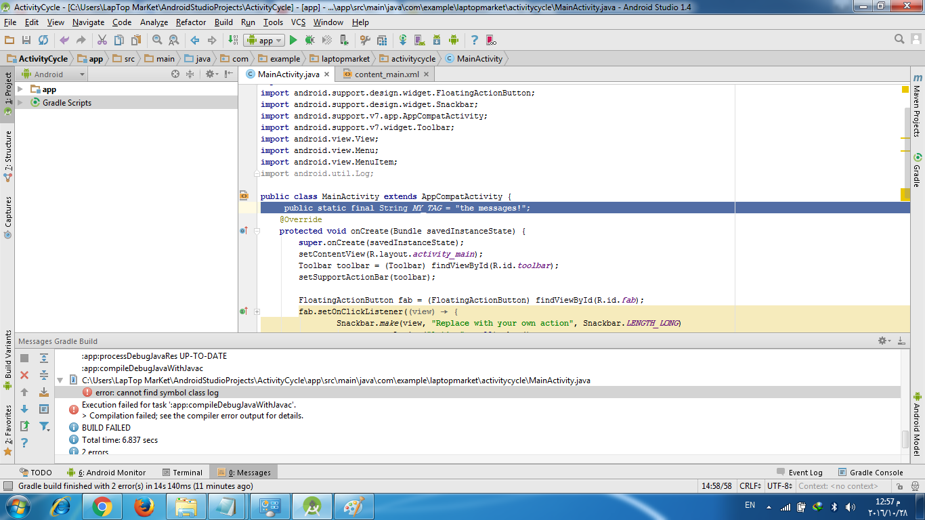Click the Help question mark toolbar icon
Image resolution: width=925 pixels, height=520 pixels.
475,40
